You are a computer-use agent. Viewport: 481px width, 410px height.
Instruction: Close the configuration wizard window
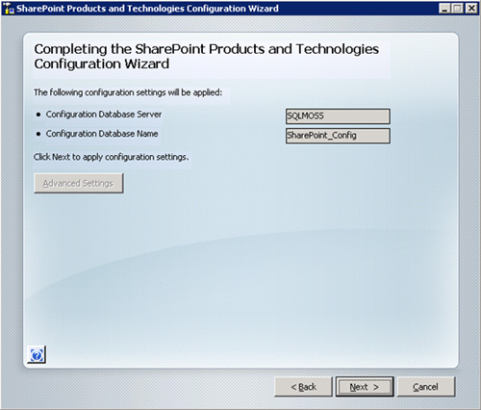[x=471, y=8]
